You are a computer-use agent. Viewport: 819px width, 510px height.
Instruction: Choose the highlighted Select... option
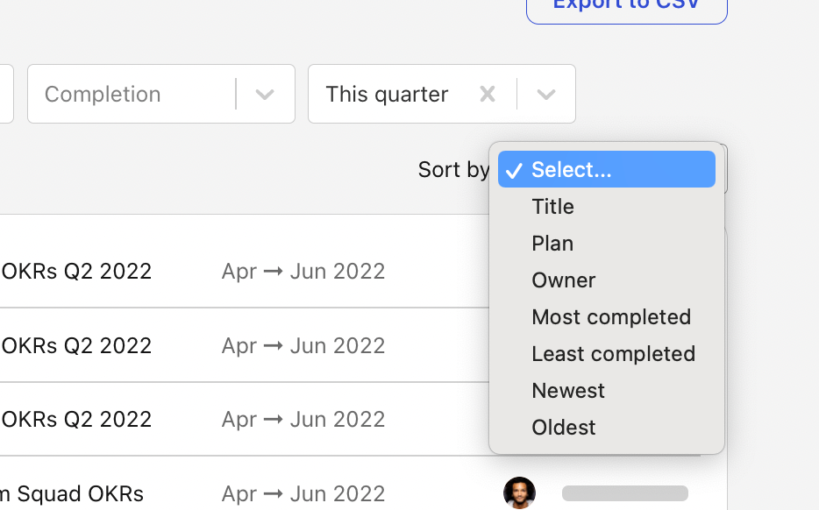[x=572, y=170]
